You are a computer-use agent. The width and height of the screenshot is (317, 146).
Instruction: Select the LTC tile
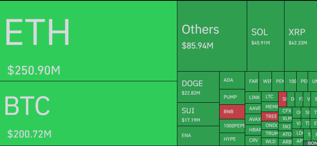coord(270,97)
